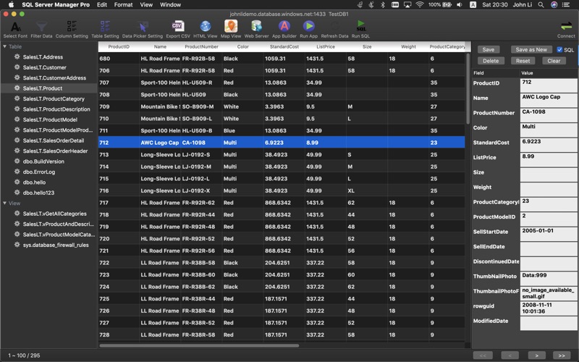
Task: Open the Apple menu
Action: click(11, 5)
